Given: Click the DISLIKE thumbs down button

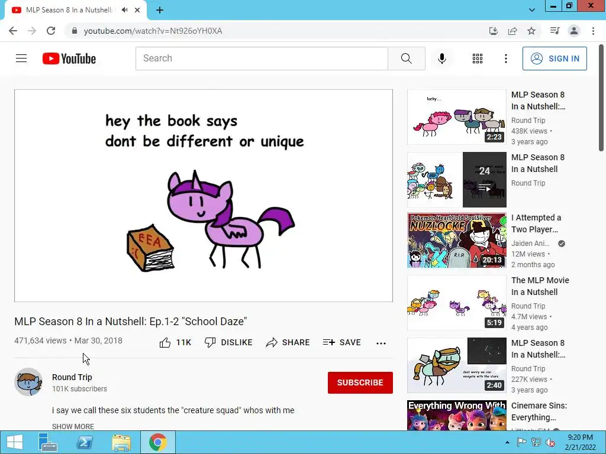Looking at the screenshot, I should point(228,342).
